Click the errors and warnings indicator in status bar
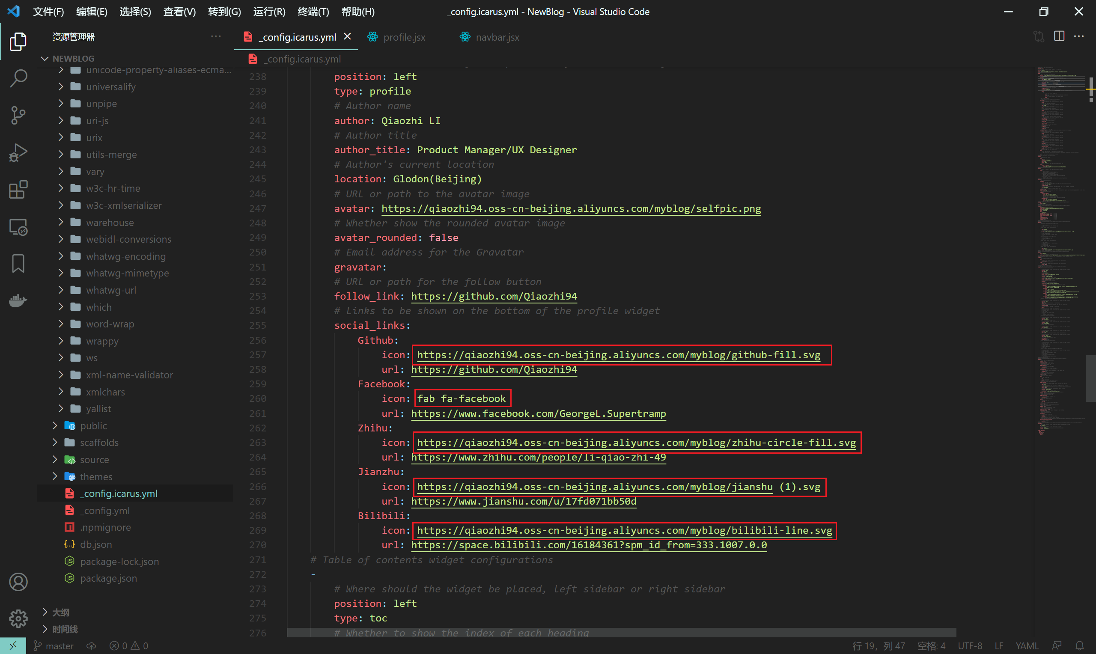The width and height of the screenshot is (1096, 654). pos(128,645)
